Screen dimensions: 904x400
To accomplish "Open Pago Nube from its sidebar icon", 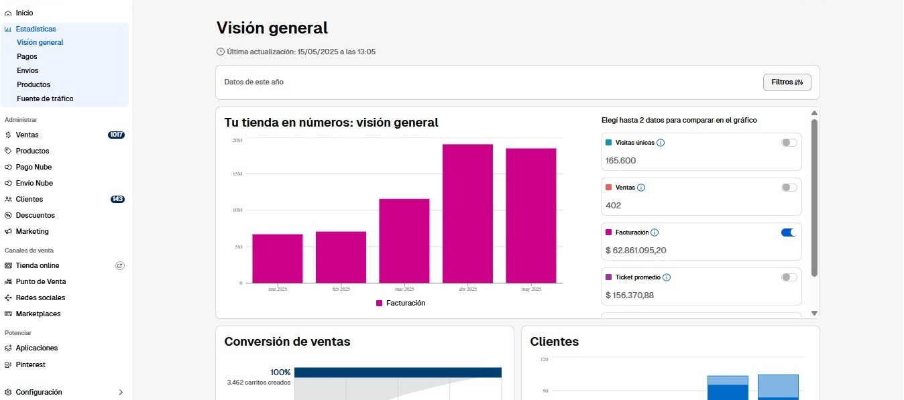I will click(9, 167).
